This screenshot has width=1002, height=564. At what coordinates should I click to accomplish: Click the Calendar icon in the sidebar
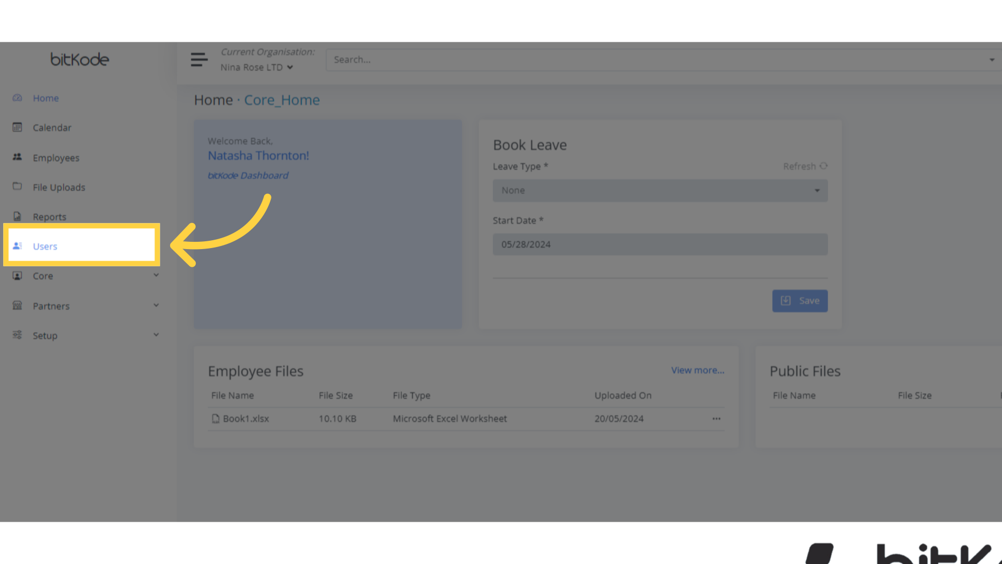click(17, 127)
